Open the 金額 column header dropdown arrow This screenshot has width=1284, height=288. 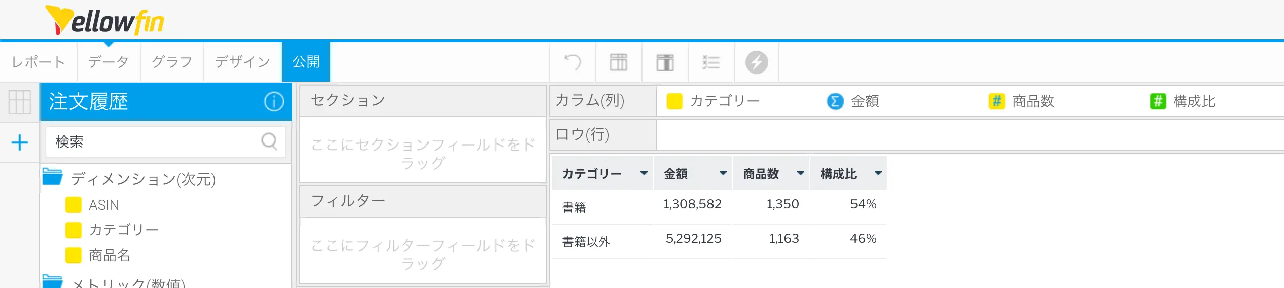click(x=723, y=173)
